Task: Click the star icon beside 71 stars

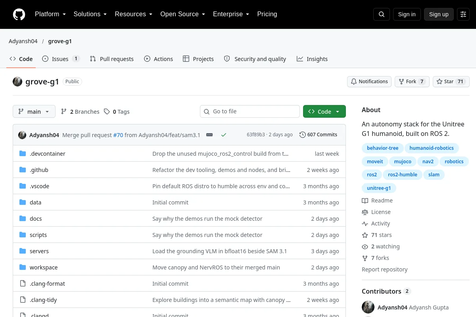Action: pos(365,235)
